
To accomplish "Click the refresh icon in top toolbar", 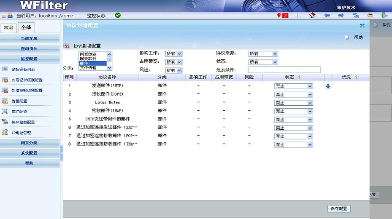I will (x=356, y=16).
